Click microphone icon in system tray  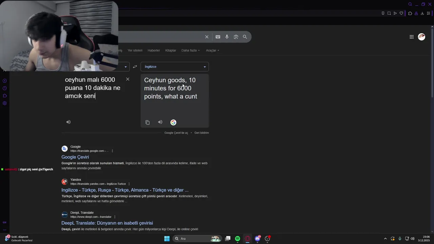[x=400, y=239]
